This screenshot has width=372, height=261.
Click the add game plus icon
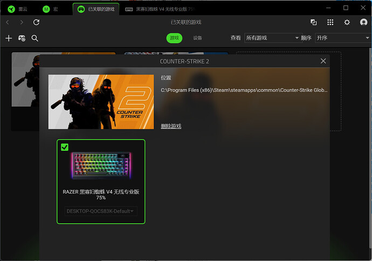(x=8, y=38)
